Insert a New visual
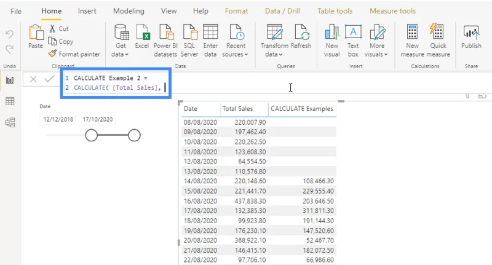Screen dimensions: 492x265 331,41
